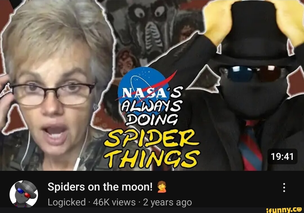Click the ifunny.co watermark logo
This screenshot has height=213, width=304.
[284, 210]
